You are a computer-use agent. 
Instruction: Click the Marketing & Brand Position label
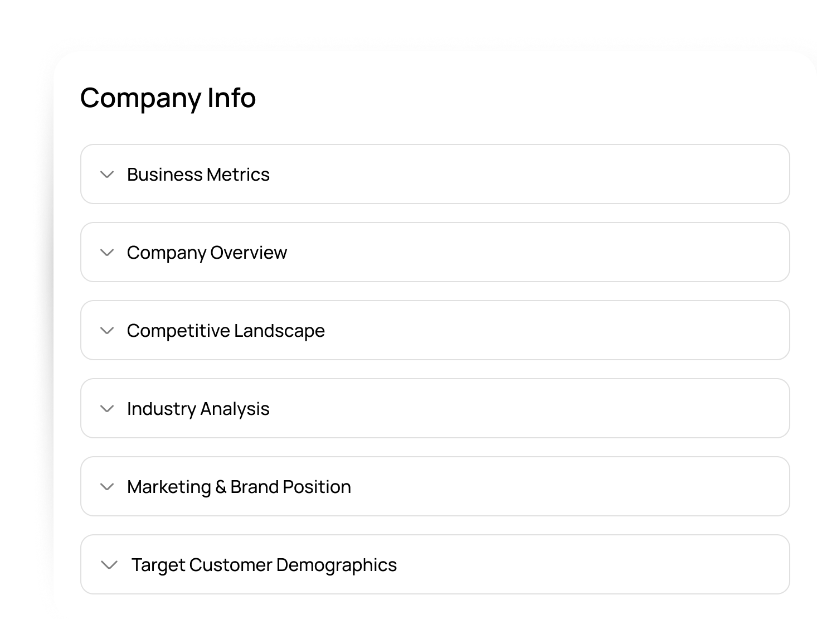coord(239,487)
